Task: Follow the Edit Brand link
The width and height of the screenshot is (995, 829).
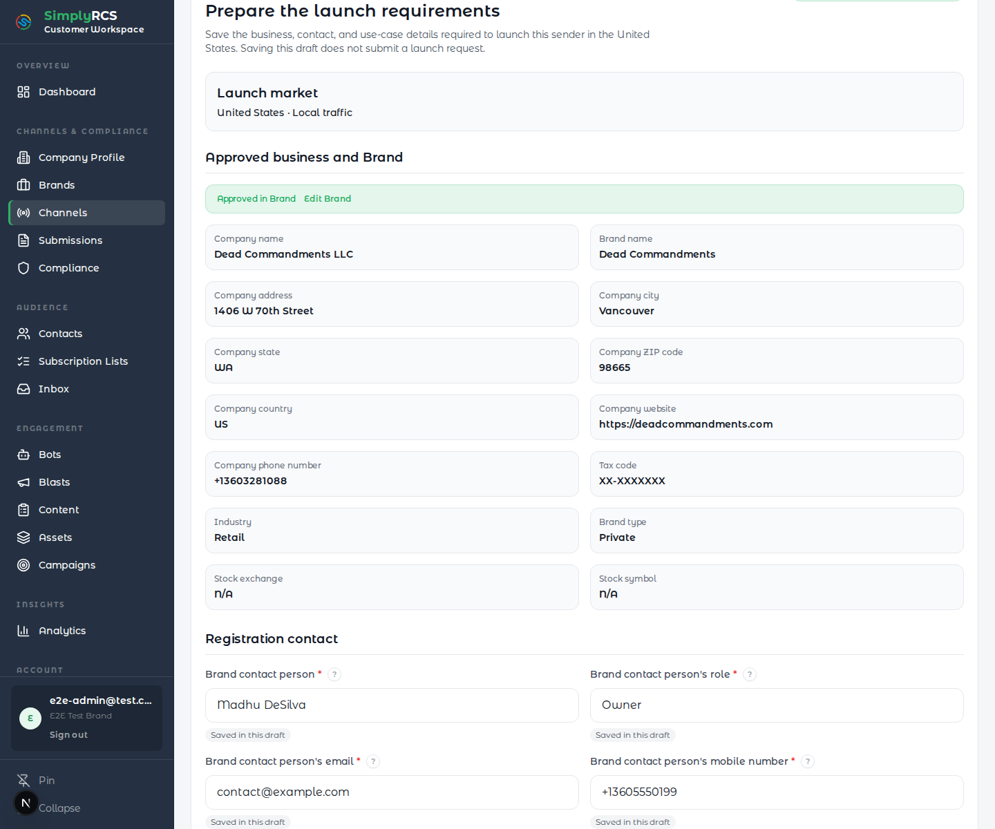Action: pyautogui.click(x=328, y=199)
